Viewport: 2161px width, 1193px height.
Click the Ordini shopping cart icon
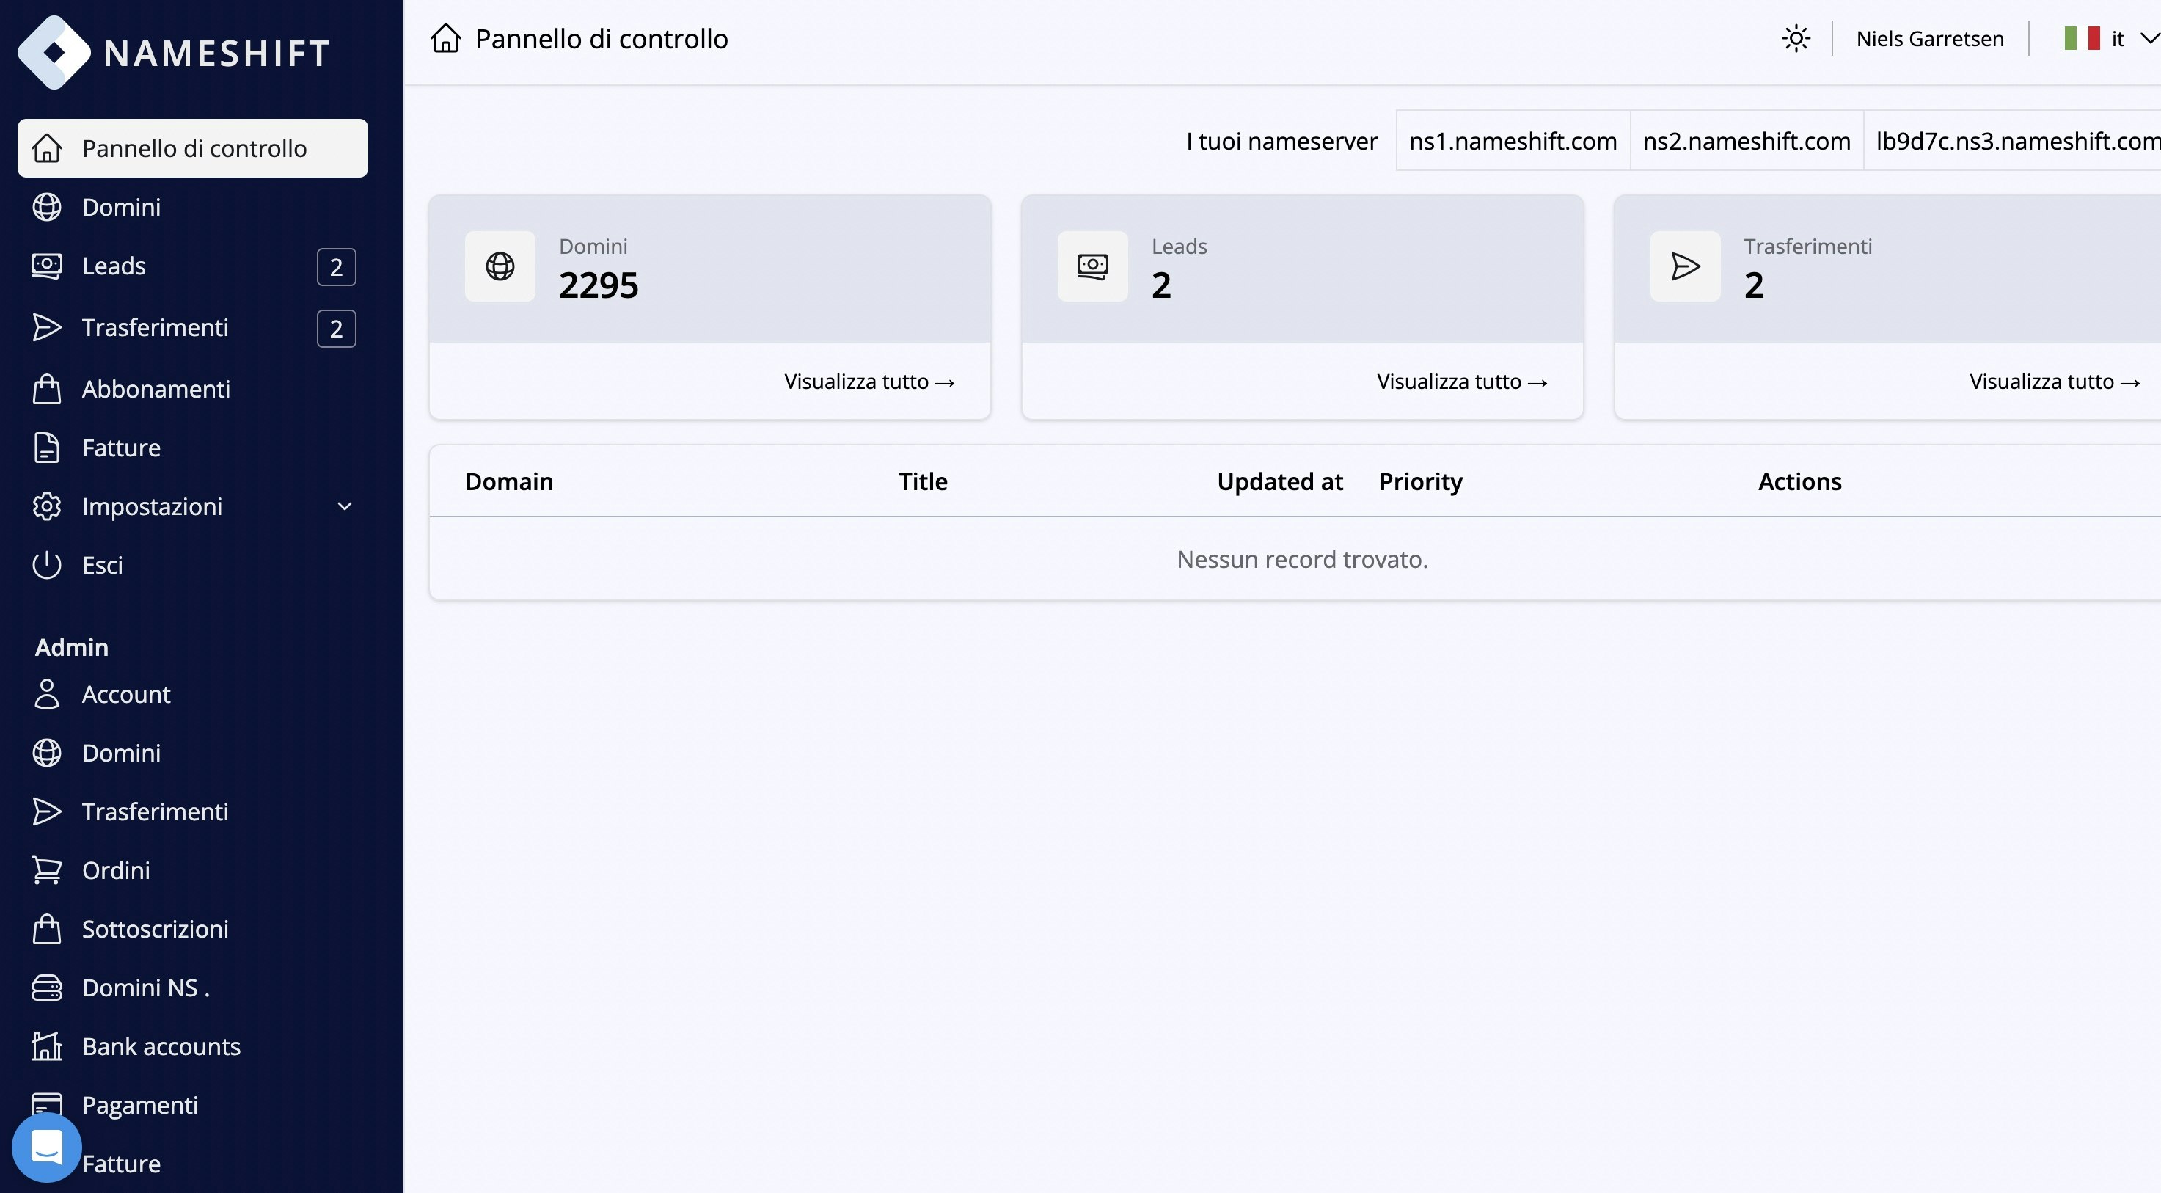click(x=47, y=870)
